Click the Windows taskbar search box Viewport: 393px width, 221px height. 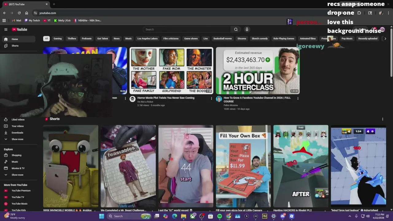129,216
